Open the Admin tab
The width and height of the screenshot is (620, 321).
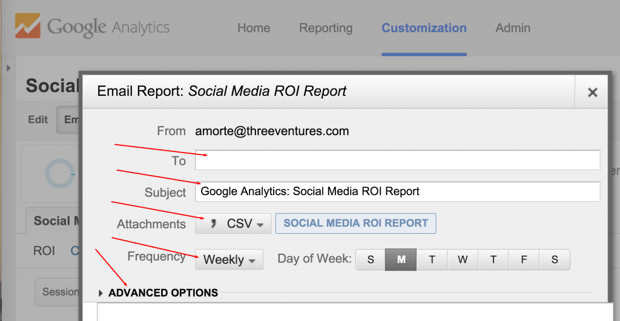coord(513,28)
